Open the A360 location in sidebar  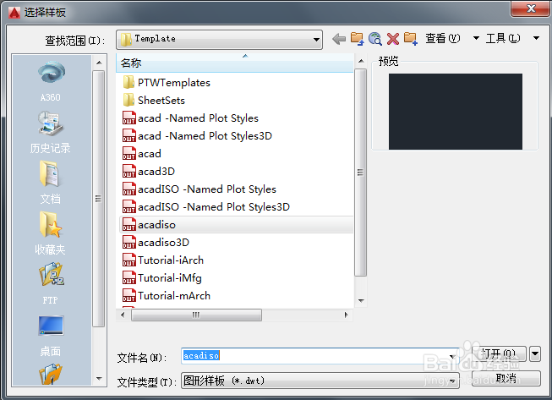[51, 81]
